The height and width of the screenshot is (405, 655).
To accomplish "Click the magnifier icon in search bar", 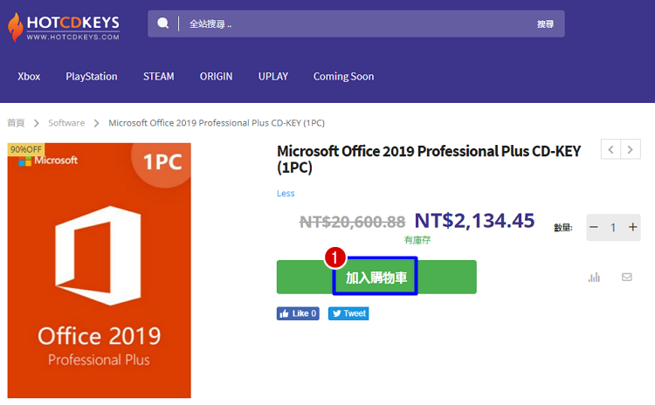I will tap(163, 24).
